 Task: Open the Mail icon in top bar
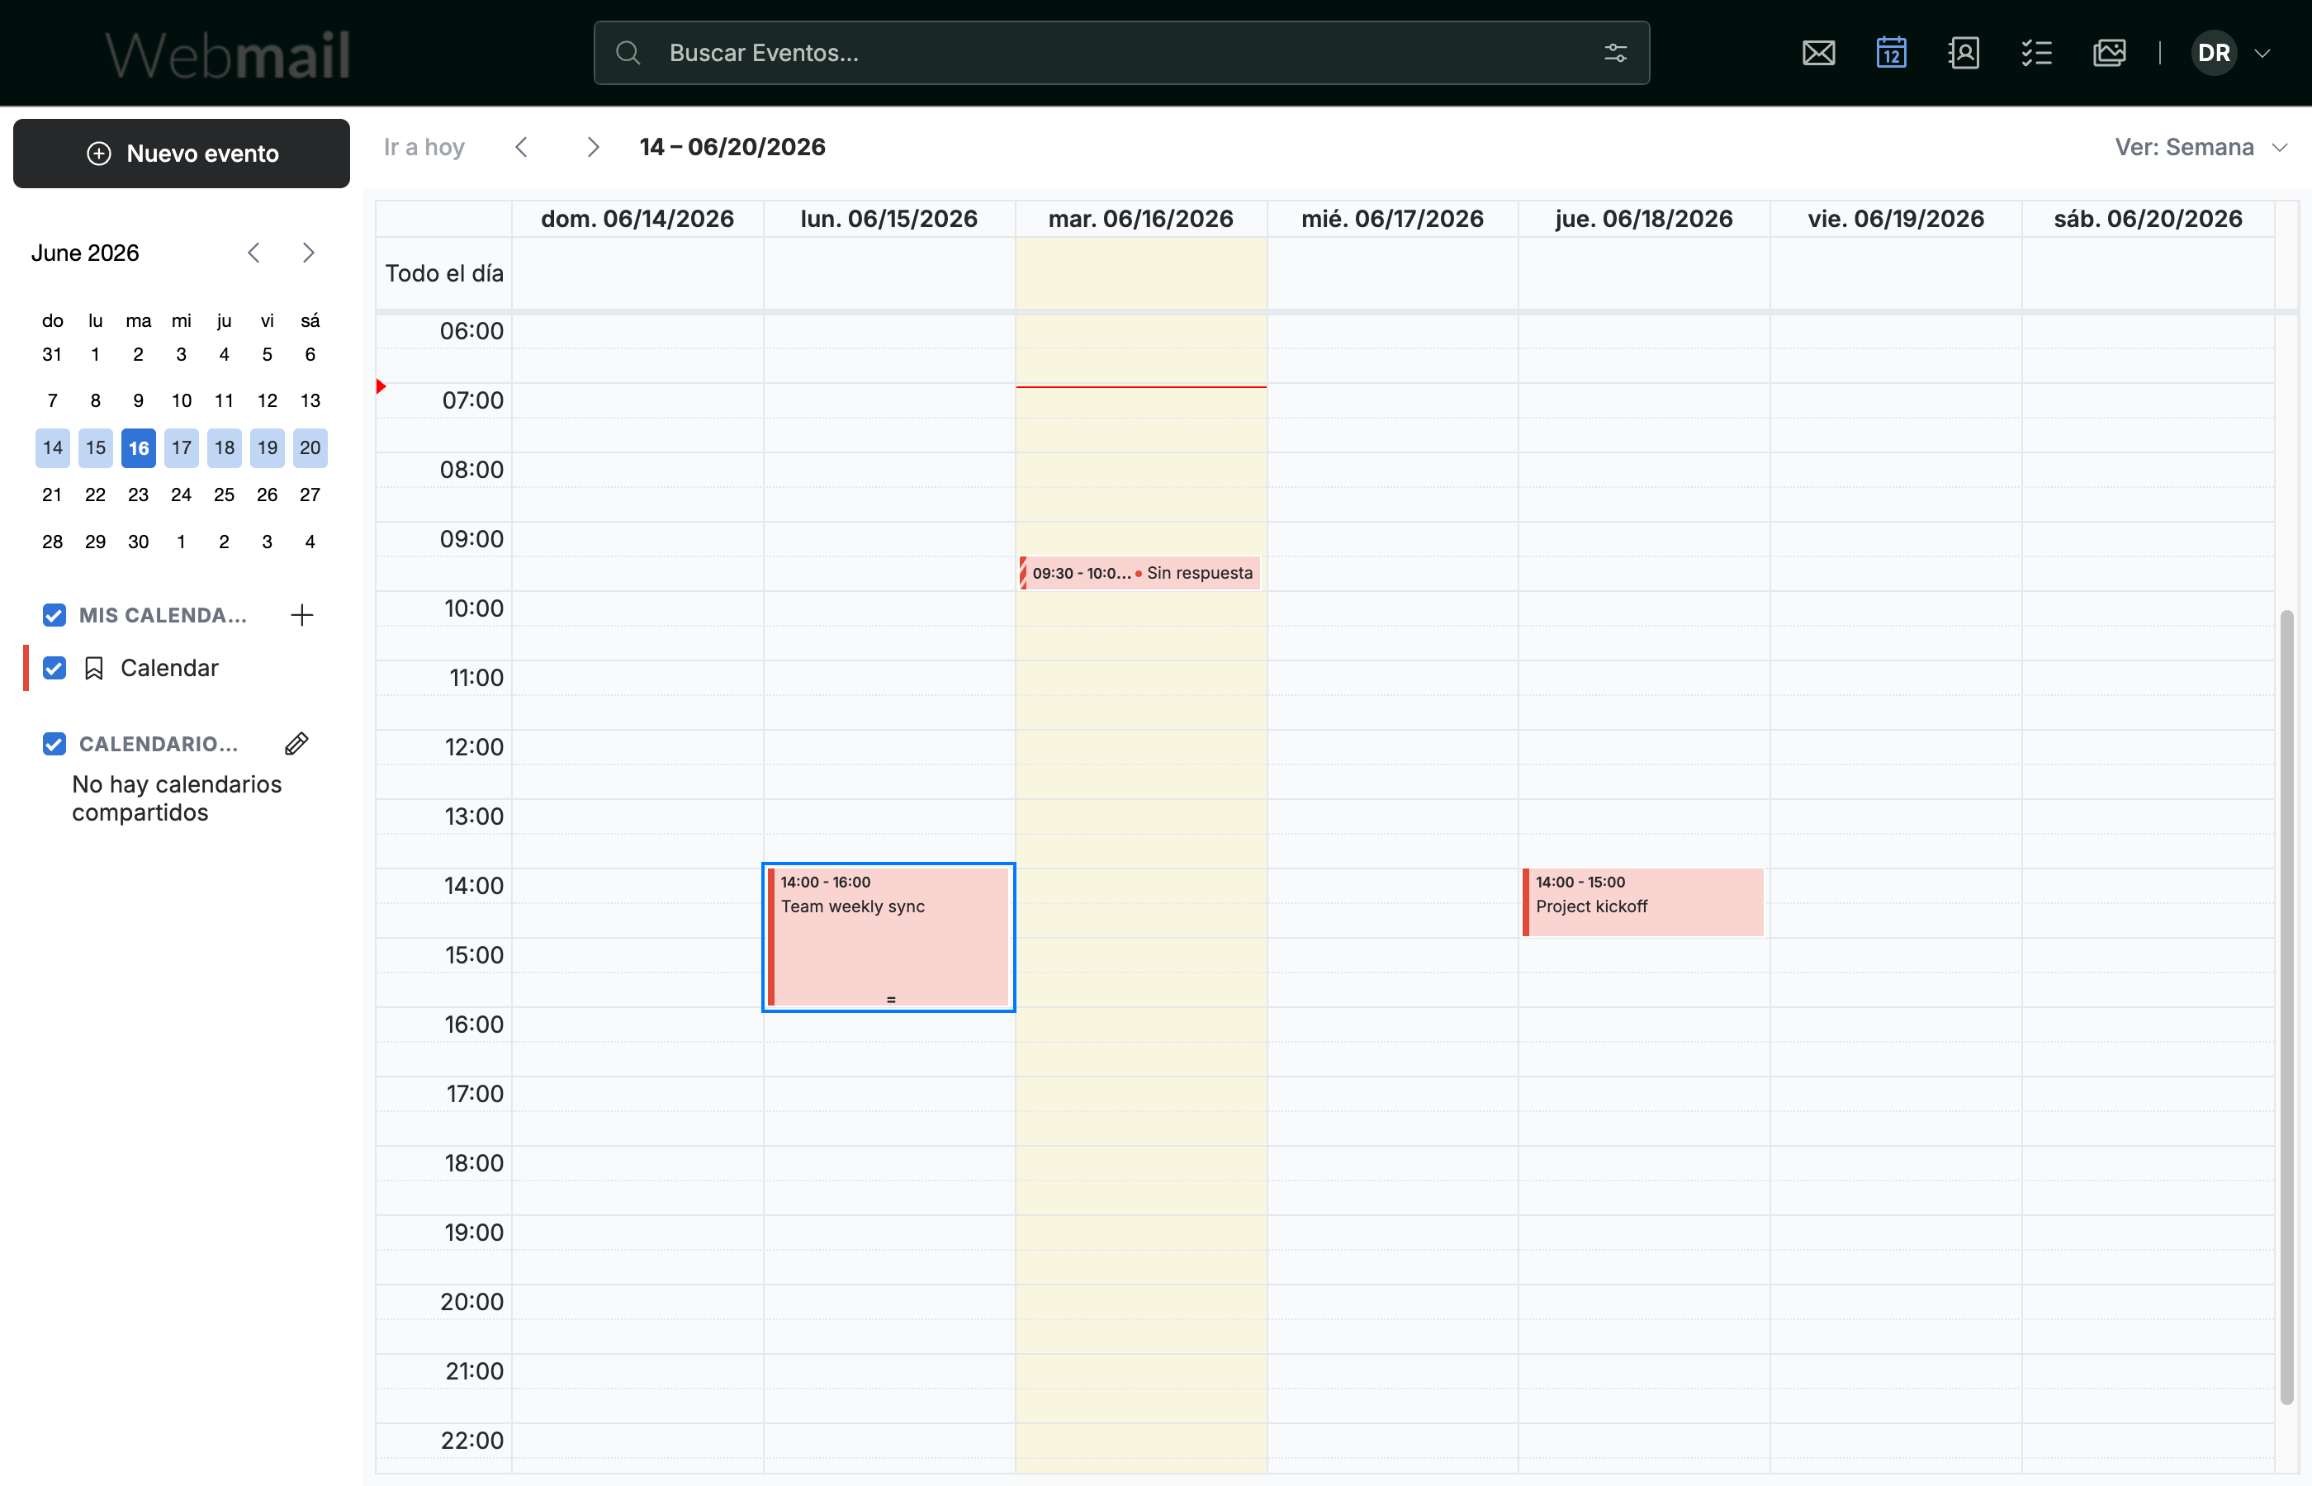click(1818, 53)
